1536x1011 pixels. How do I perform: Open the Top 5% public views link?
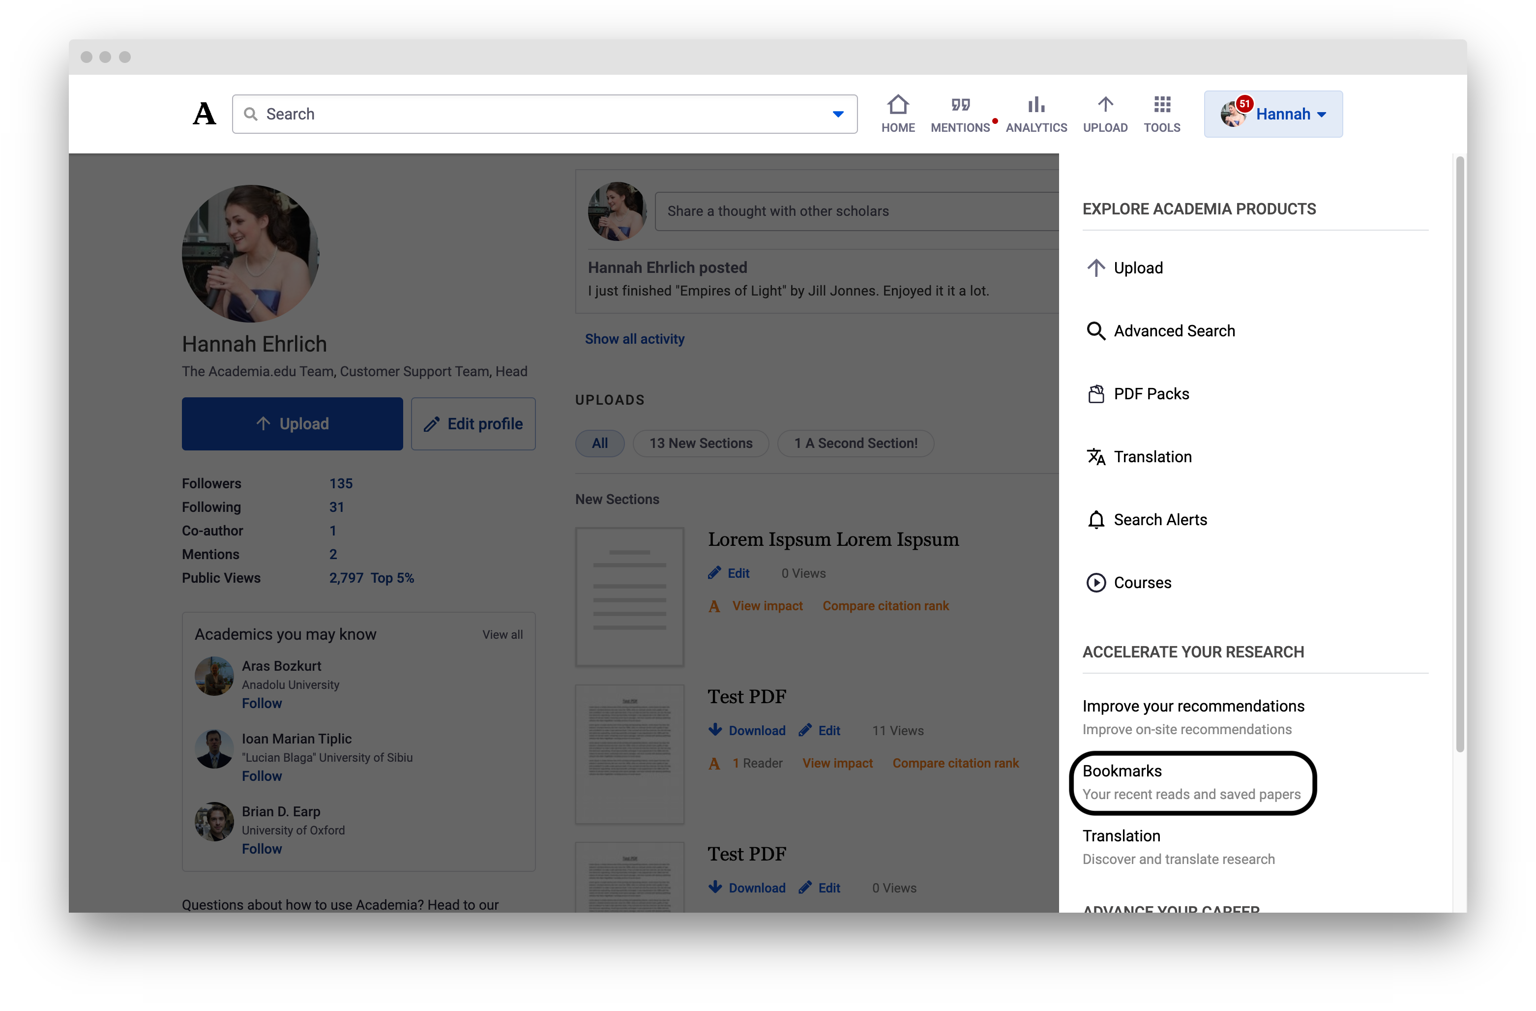coord(392,578)
